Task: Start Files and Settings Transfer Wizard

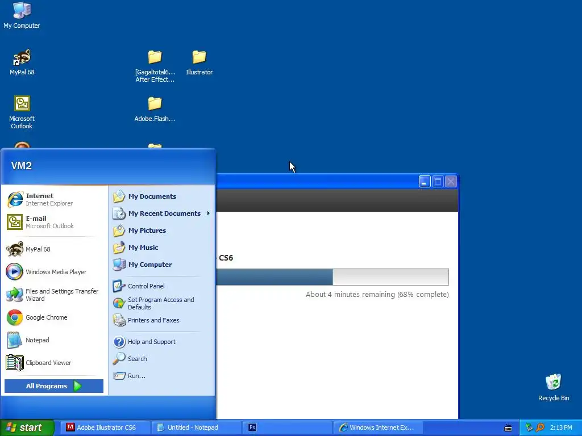Action: pos(54,295)
